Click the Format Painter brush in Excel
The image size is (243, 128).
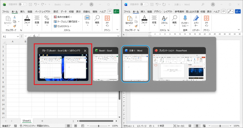tap(15, 26)
